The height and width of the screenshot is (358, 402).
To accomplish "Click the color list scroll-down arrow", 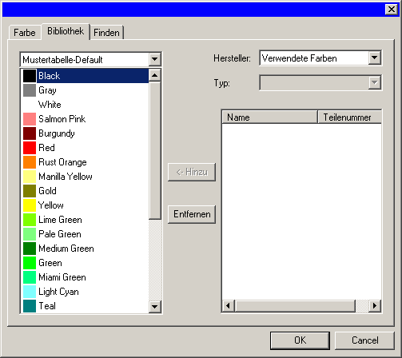I will [154, 307].
